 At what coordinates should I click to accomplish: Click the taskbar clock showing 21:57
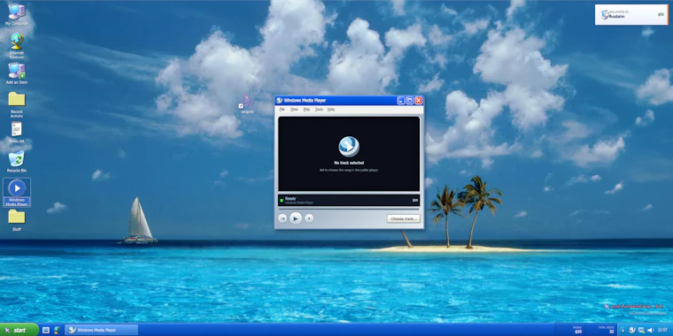coord(662,330)
